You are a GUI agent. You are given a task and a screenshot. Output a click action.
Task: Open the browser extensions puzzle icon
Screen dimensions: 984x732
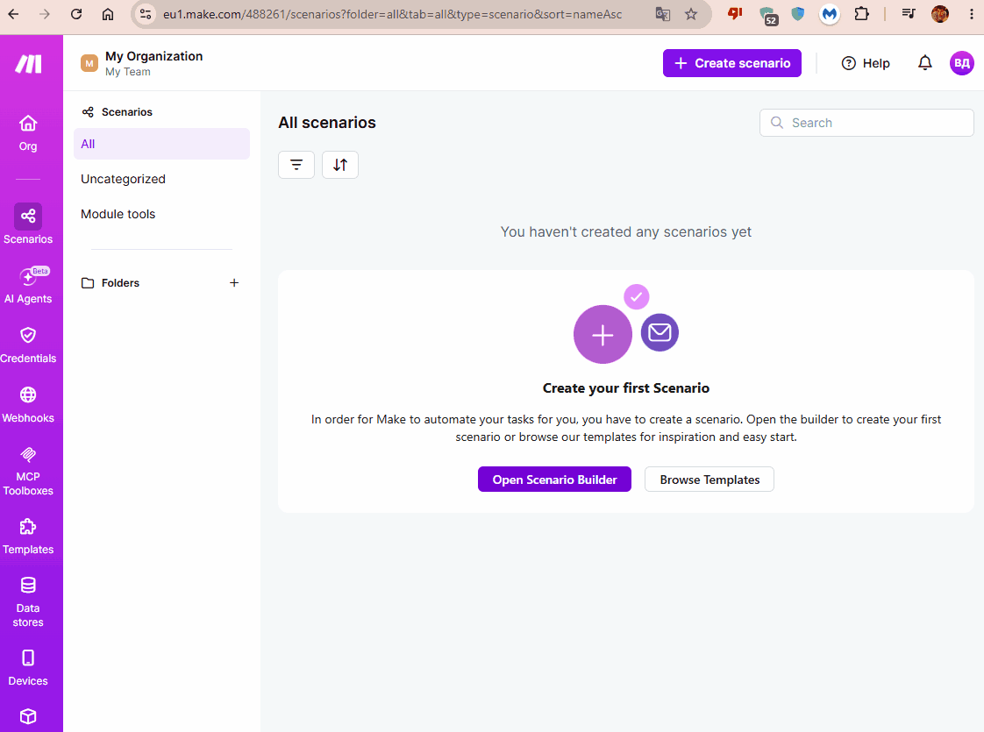861,14
